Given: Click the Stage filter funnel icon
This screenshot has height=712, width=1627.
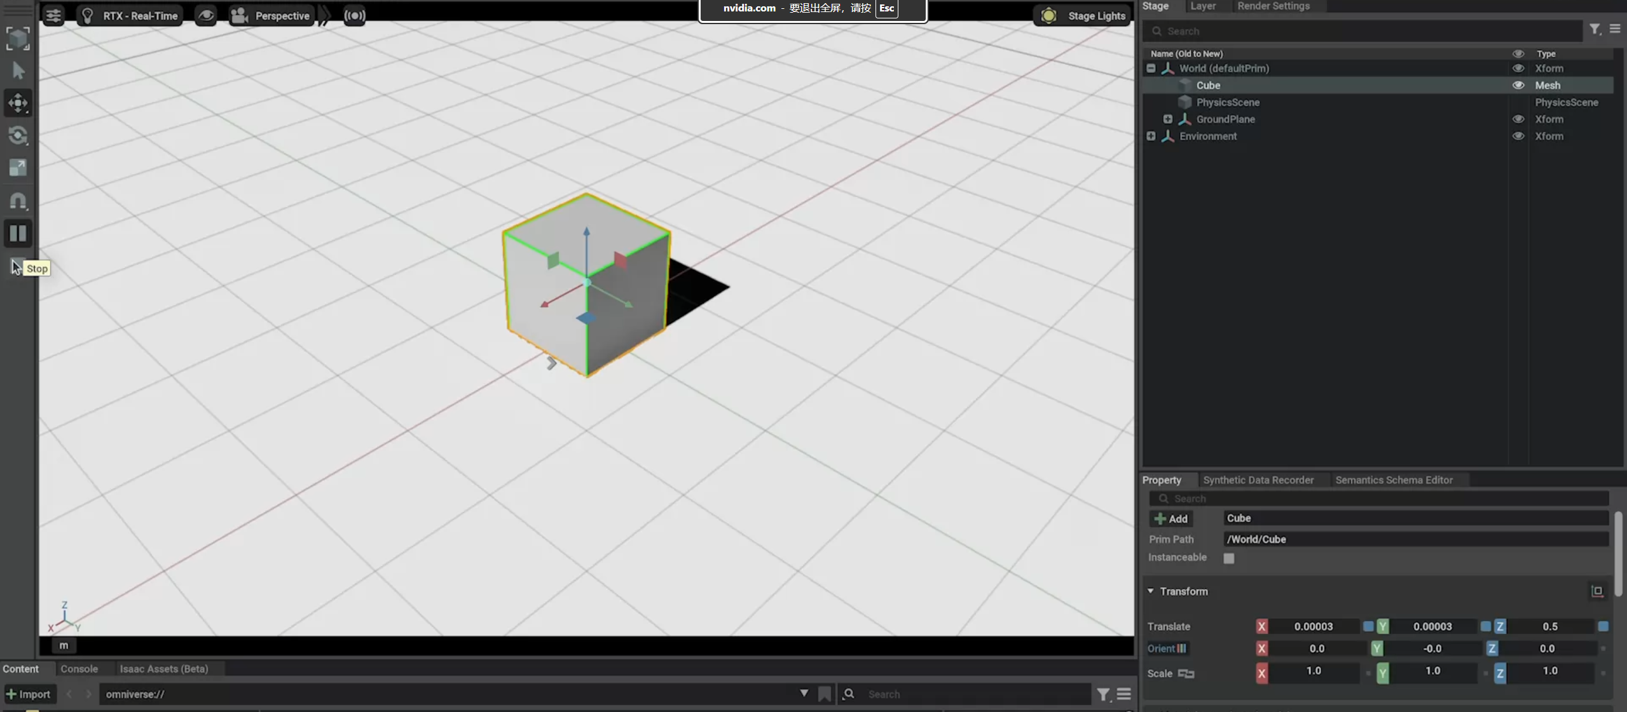Looking at the screenshot, I should pos(1595,30).
